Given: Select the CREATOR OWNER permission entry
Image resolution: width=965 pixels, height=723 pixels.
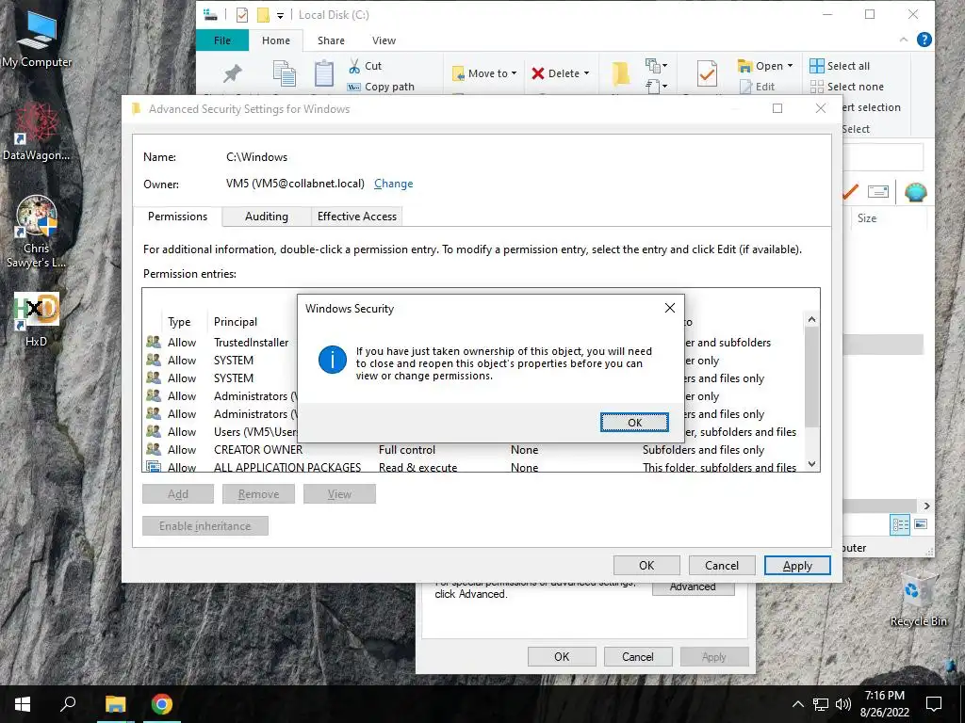Looking at the screenshot, I should [474, 450].
